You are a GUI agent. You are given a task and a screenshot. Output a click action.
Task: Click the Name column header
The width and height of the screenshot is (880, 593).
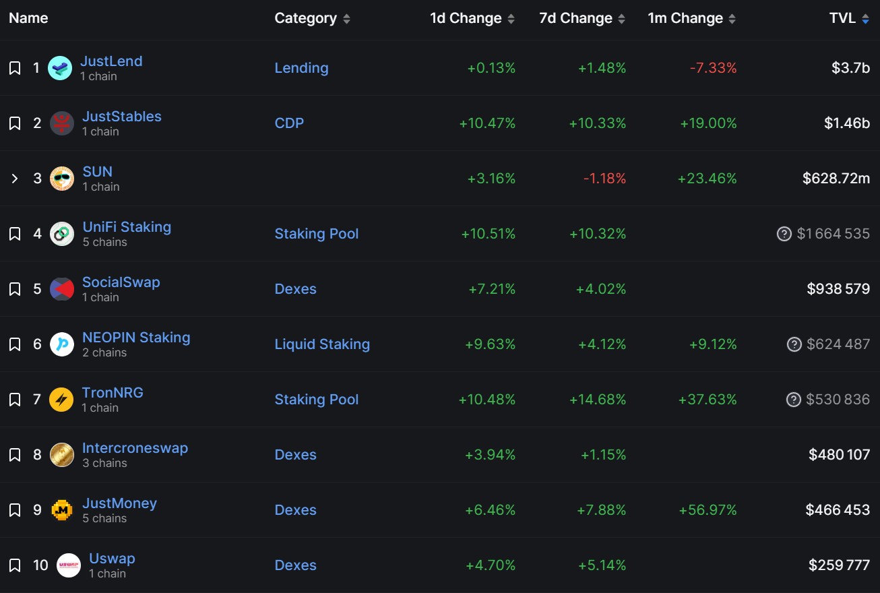(28, 18)
